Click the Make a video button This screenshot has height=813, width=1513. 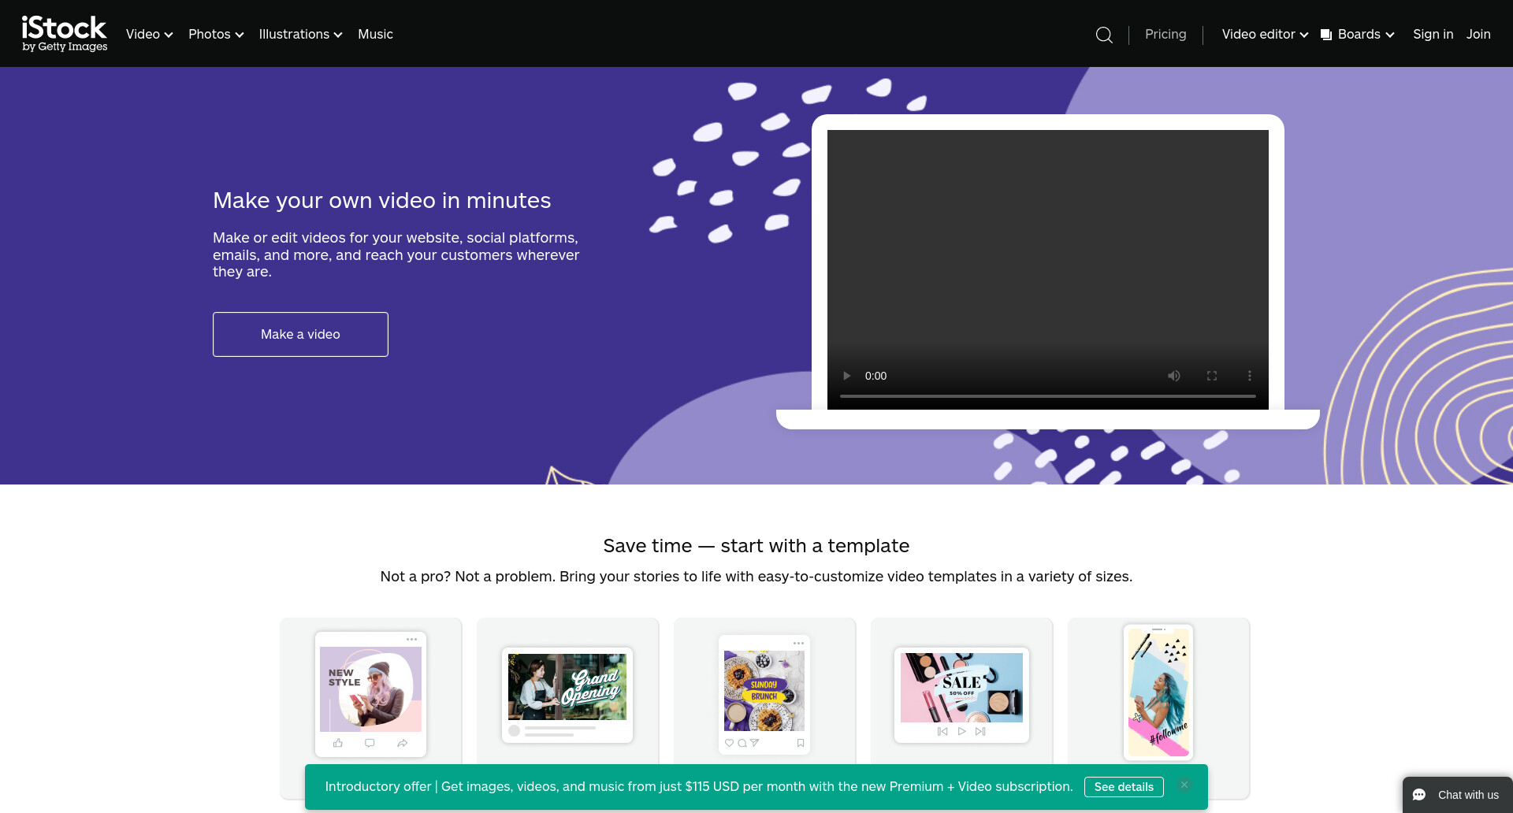(300, 334)
